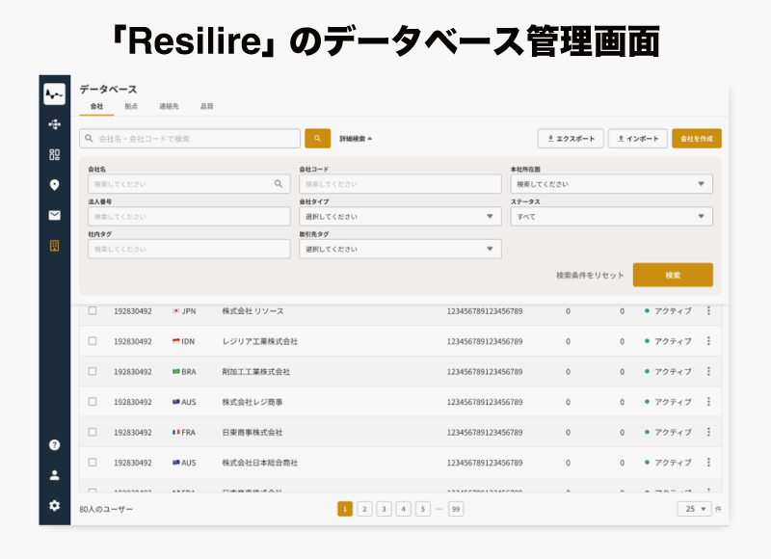Switch to the 連絡先 tab

tap(170, 106)
